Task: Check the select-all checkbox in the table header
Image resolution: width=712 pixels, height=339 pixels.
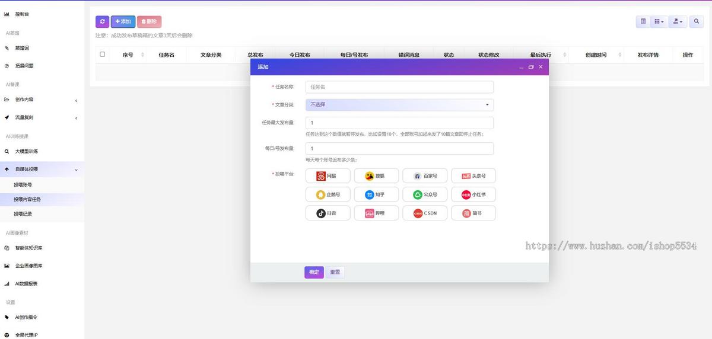Action: (x=103, y=54)
